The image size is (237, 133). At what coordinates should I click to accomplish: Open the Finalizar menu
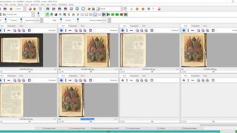click(54, 5)
